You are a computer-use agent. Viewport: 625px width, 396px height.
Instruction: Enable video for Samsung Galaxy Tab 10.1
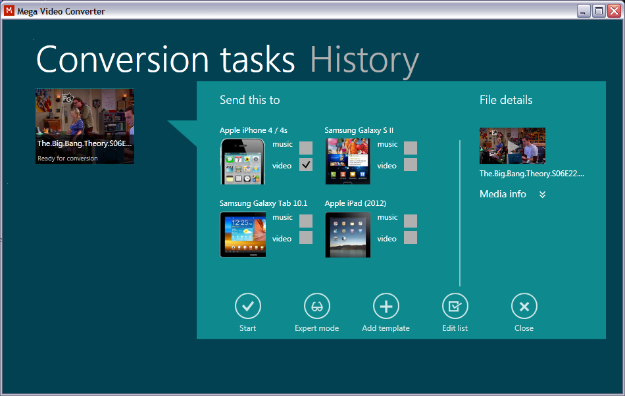click(x=306, y=237)
